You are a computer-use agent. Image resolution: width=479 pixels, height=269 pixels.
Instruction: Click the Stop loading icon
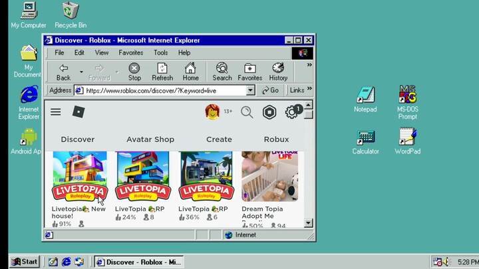point(134,72)
